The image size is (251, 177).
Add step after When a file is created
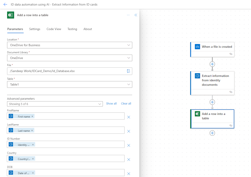(x=212, y=64)
